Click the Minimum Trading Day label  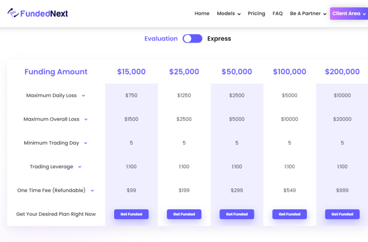(x=52, y=143)
